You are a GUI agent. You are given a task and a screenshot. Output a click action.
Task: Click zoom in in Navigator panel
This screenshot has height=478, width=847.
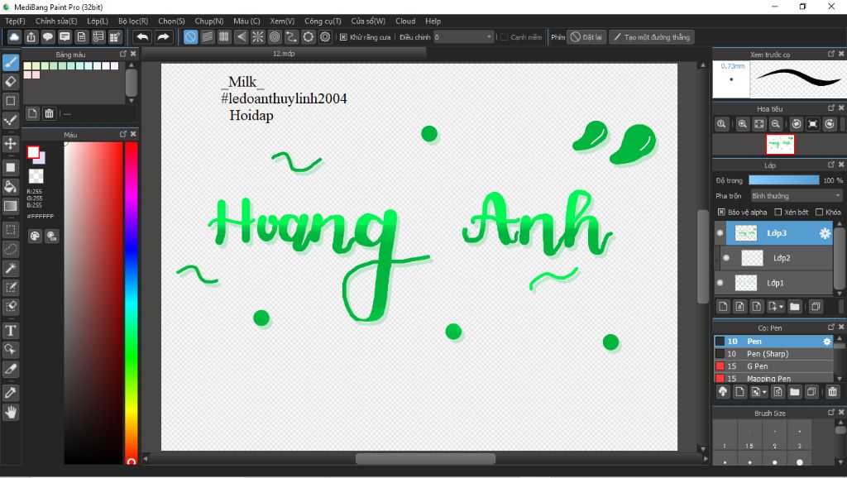[743, 124]
